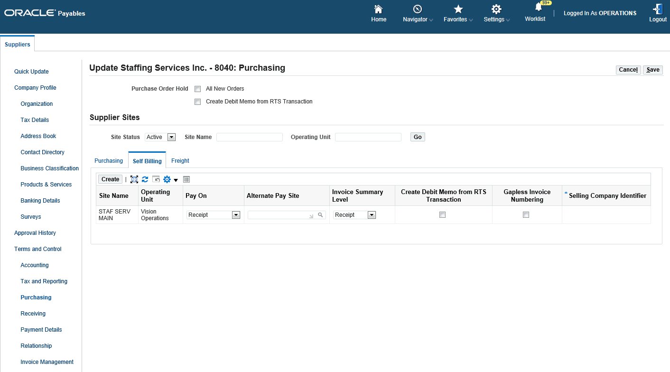Open the table settings gear
This screenshot has height=372, width=670.
(167, 179)
